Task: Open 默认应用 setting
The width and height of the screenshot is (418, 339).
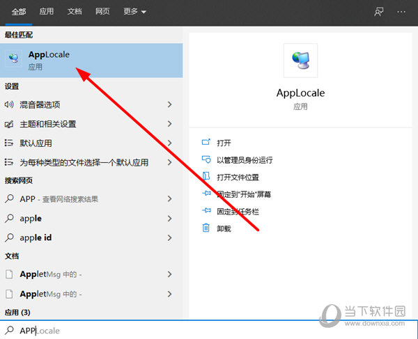Action: pyautogui.click(x=36, y=143)
